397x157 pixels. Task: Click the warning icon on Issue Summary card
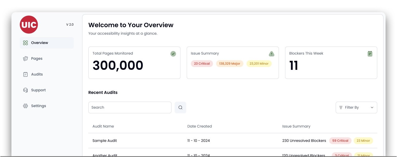pos(272,54)
